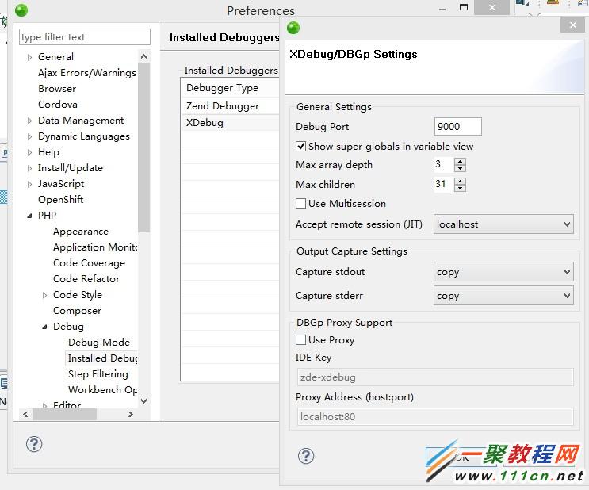This screenshot has height=490, width=589.
Task: Click the tree horizontal scrollbar thumb
Action: point(65,414)
